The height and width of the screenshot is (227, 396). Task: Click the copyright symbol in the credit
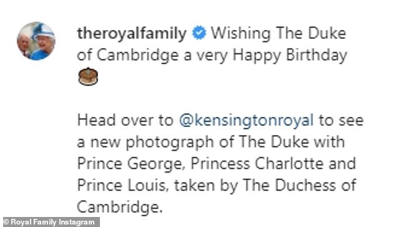[x=6, y=222]
